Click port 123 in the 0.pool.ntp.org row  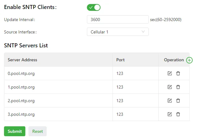point(120,73)
